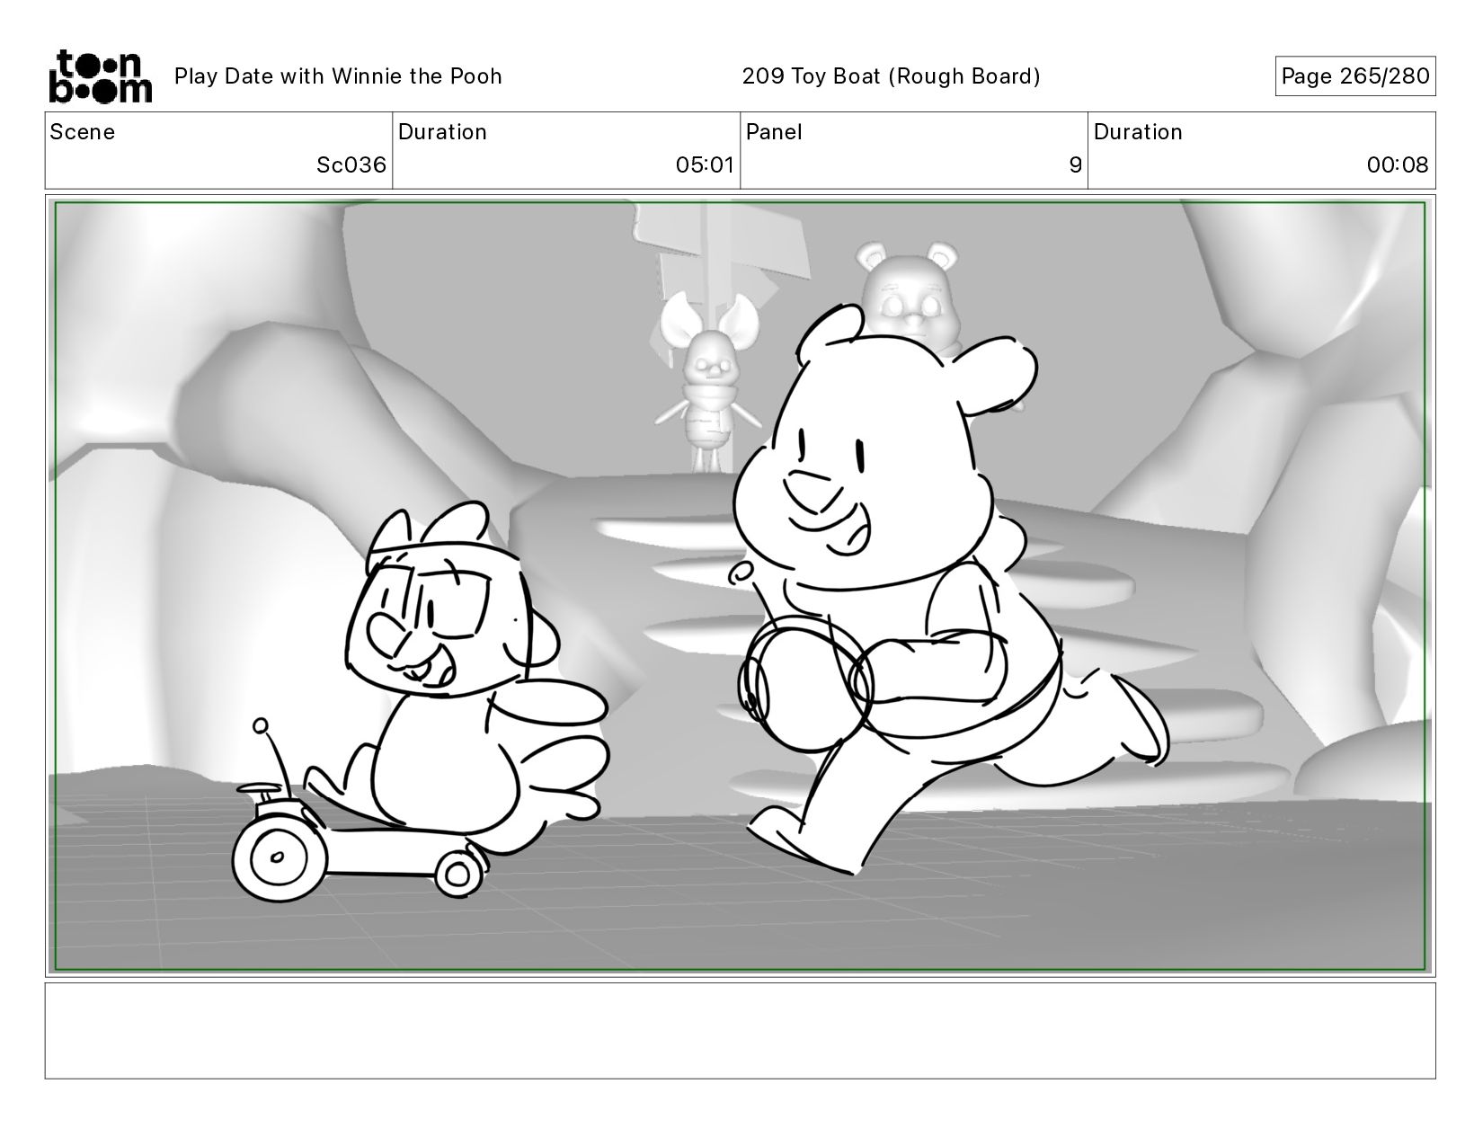Click the empty notes box below panel
The image size is (1483, 1146).
tap(741, 1030)
